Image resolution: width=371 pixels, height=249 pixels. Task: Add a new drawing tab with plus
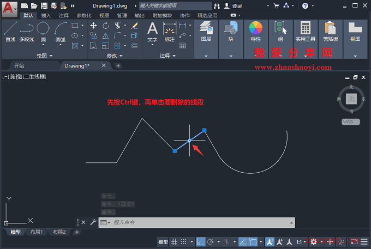click(118, 66)
